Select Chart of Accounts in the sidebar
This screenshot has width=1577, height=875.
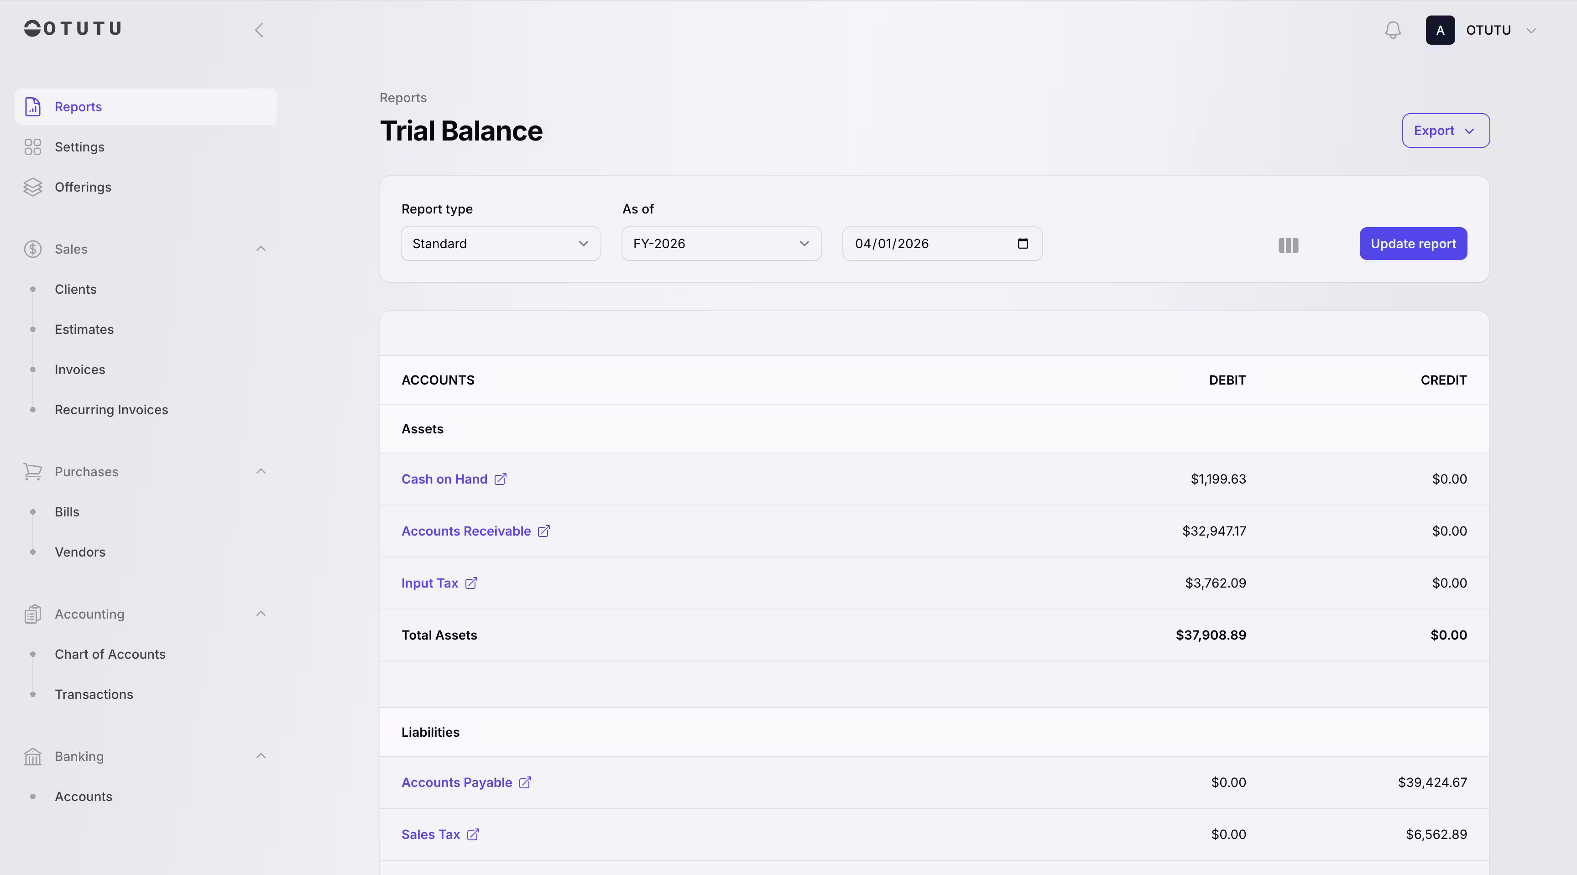(x=110, y=653)
